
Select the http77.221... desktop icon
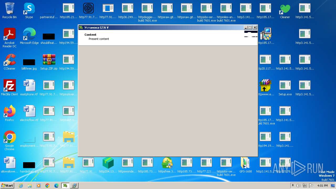pyautogui.click(x=206, y=165)
